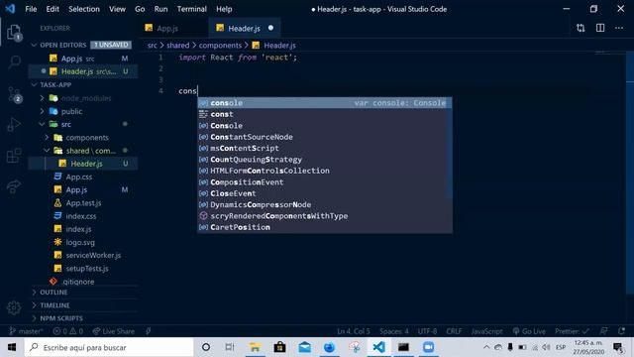
Task: Click the Ln 4, Col 5 status item
Action: click(x=354, y=331)
